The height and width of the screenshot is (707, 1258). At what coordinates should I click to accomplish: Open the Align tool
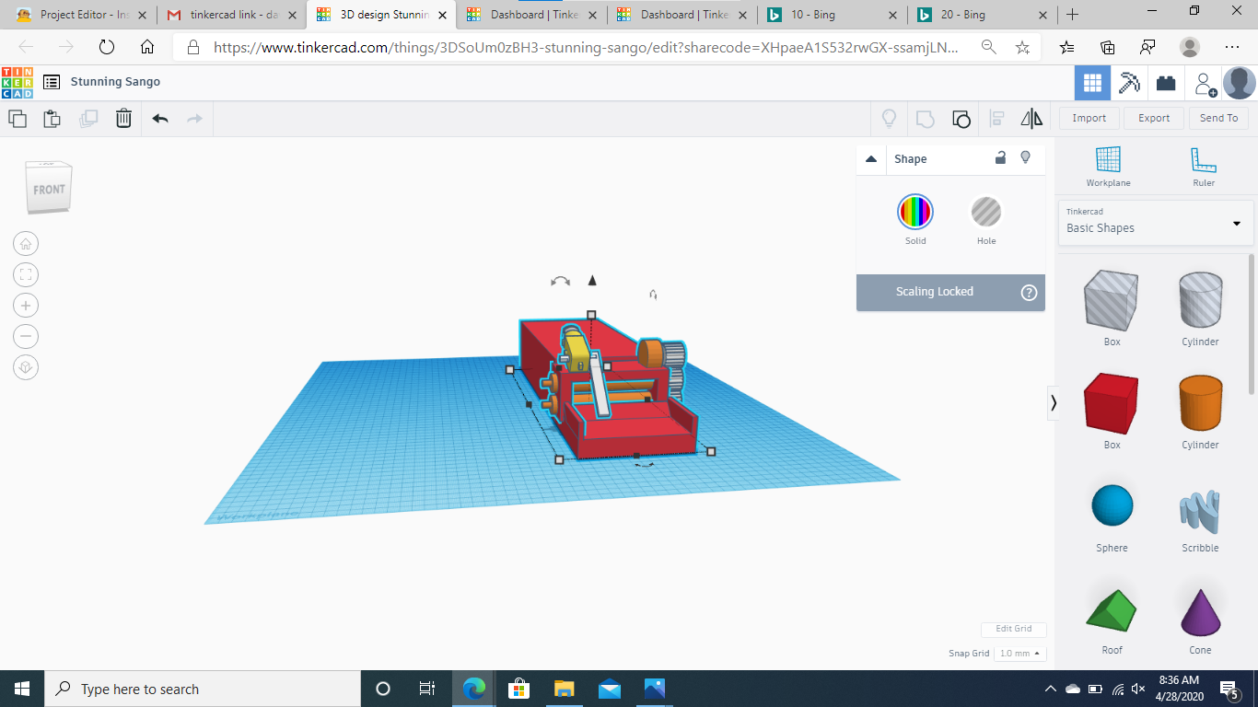coord(996,118)
